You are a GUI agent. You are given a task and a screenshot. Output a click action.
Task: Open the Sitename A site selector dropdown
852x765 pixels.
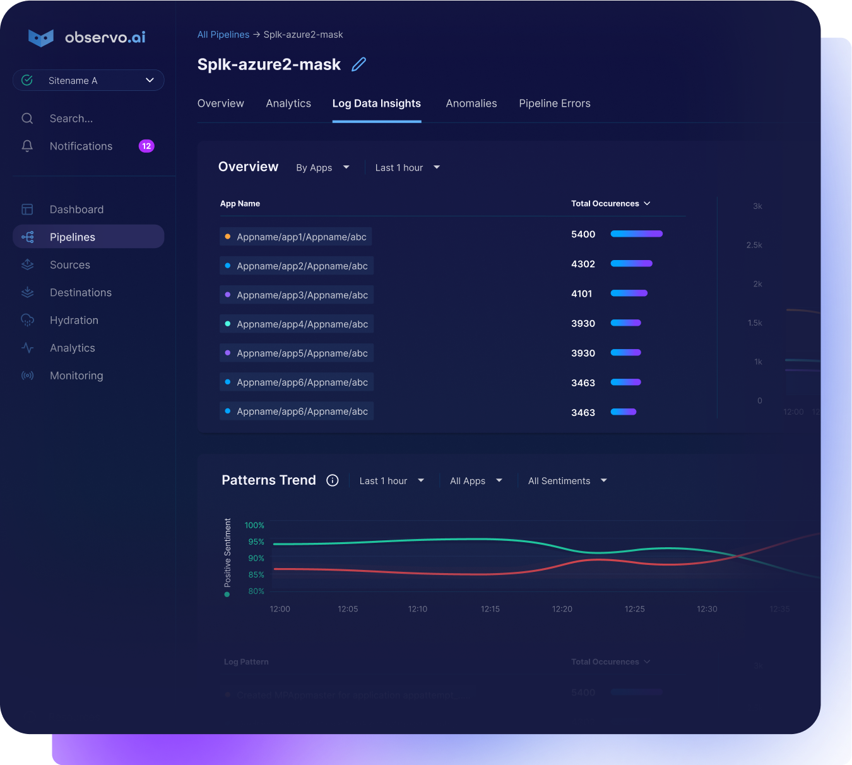(88, 80)
